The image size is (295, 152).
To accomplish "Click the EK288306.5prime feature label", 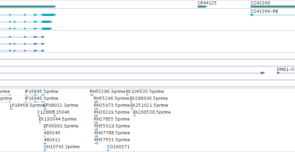I will tap(149, 98).
